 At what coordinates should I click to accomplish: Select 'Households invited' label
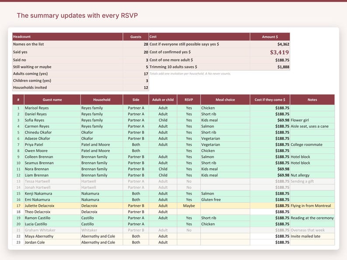point(30,88)
